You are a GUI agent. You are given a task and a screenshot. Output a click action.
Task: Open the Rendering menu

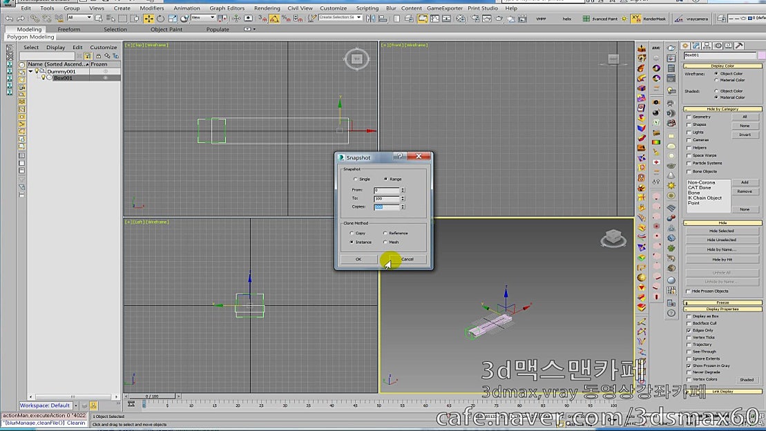(x=269, y=8)
